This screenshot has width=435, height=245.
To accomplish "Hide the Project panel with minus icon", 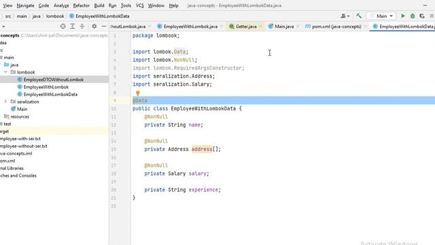I will [104, 26].
